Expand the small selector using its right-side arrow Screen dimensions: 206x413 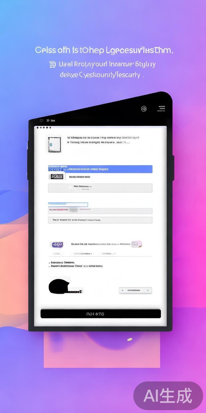[148, 291]
